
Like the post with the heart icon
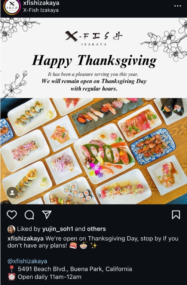point(12,215)
